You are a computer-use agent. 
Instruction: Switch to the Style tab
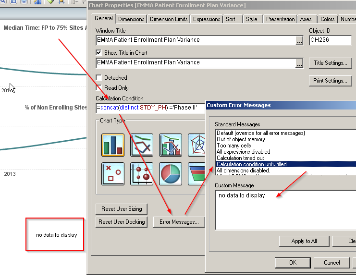tap(252, 19)
